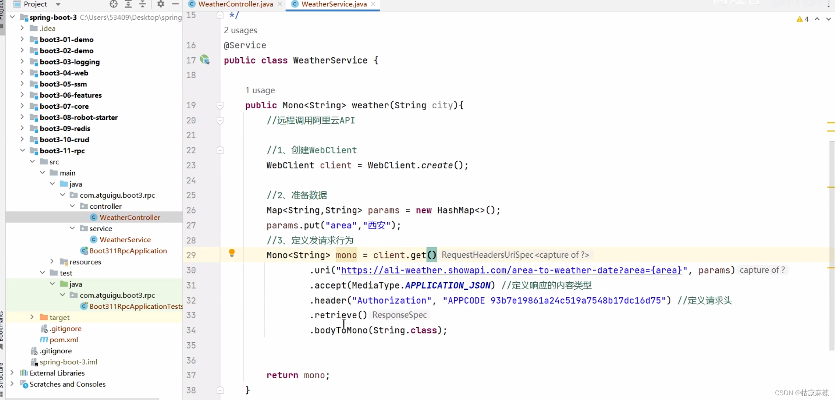The image size is (835, 400).
Task: Open the intention lightbulb on line 29
Action: click(231, 253)
